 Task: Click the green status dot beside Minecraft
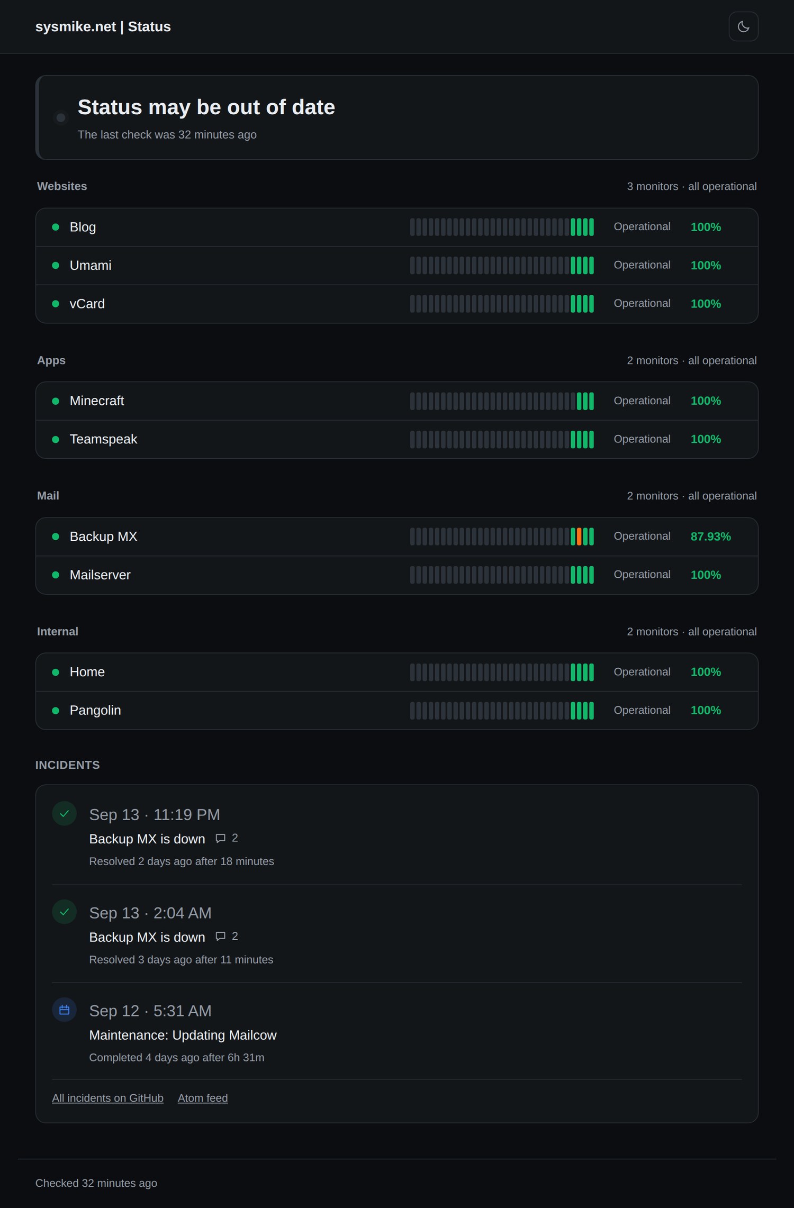pos(56,401)
